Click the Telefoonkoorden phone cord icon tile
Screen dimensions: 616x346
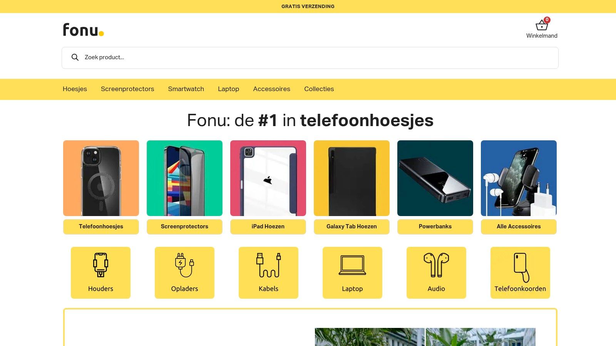[x=520, y=273]
